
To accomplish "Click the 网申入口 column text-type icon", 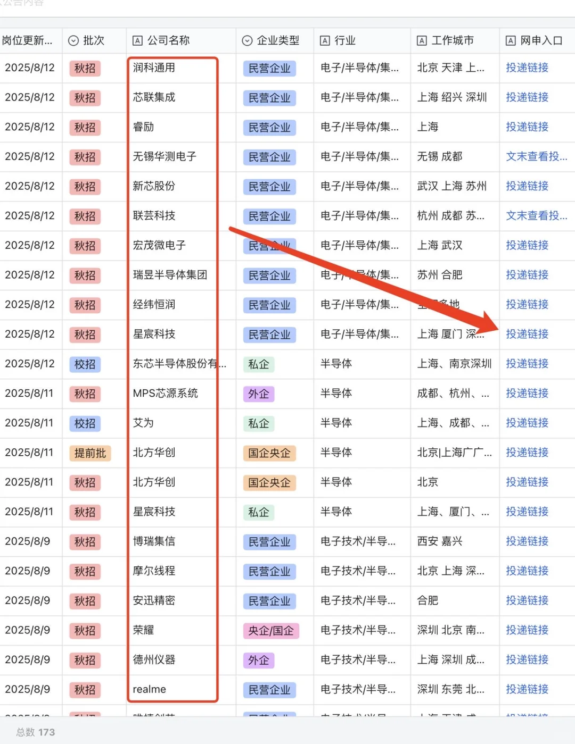I will pyautogui.click(x=511, y=40).
